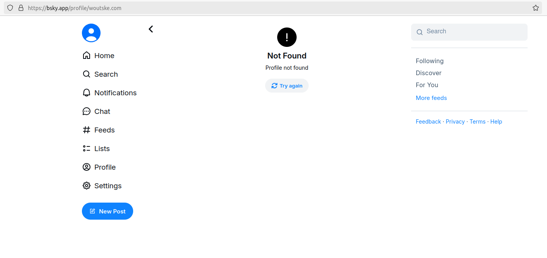Open the For You feed link
Viewport: 547px width, 258px height.
click(427, 85)
